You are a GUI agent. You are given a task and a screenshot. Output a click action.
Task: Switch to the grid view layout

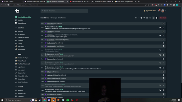(x=156, y=18)
